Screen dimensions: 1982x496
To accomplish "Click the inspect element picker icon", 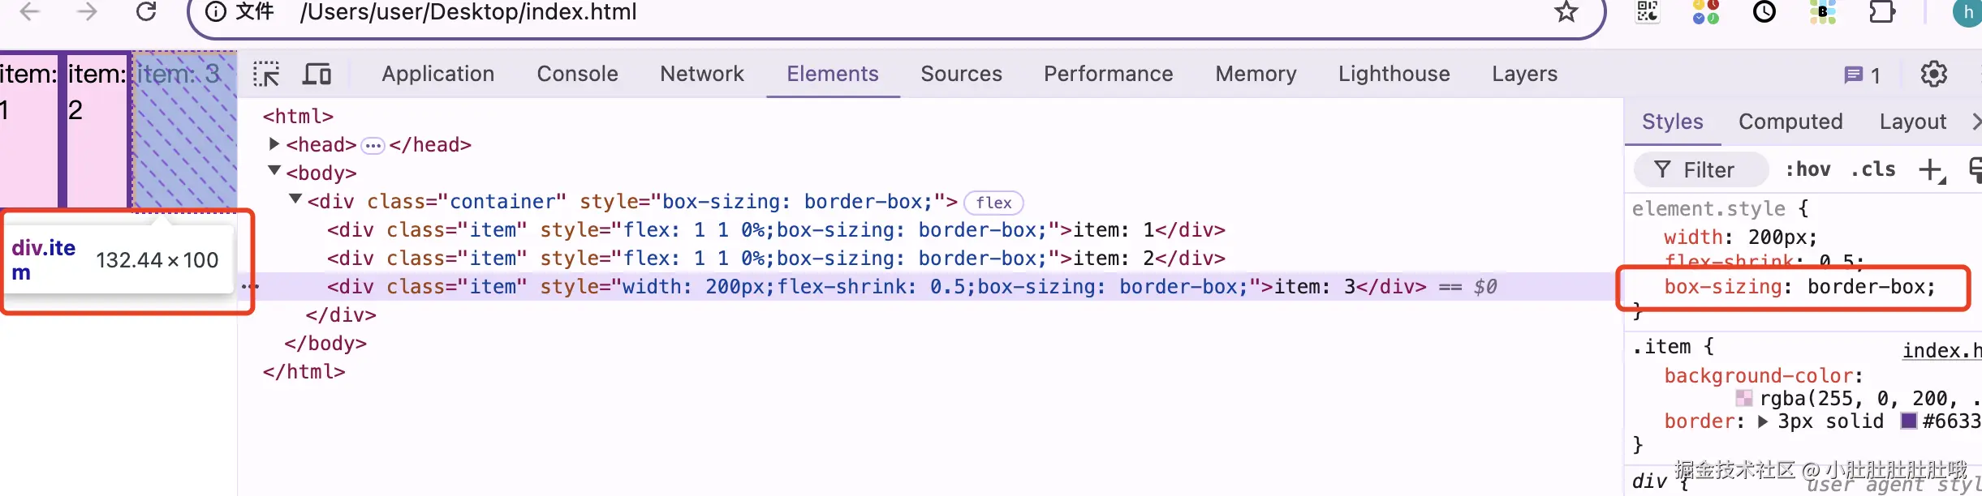I will [x=266, y=74].
